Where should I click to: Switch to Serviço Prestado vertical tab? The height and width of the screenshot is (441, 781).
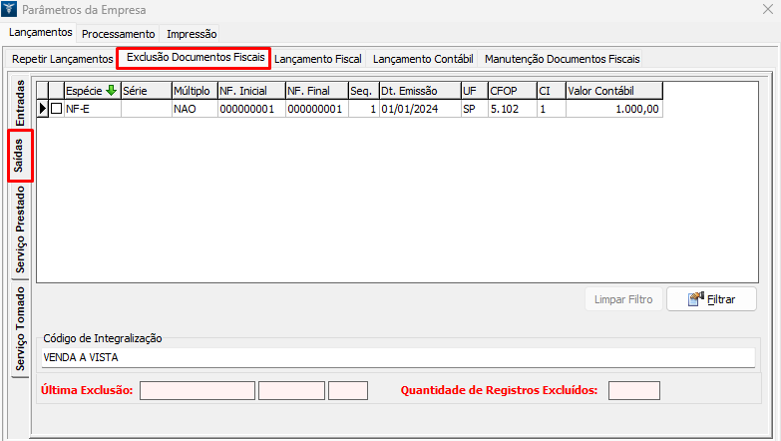click(21, 229)
